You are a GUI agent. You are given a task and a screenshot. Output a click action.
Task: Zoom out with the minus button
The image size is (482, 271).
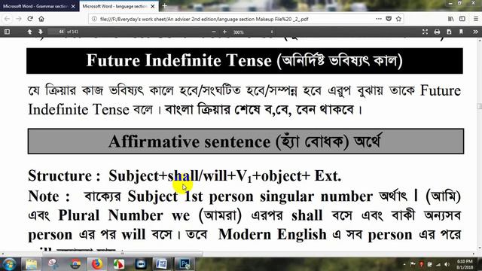tap(214, 32)
